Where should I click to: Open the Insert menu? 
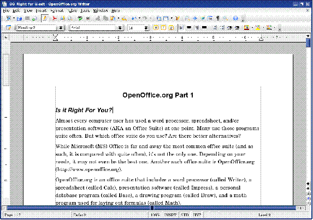(x=41, y=10)
